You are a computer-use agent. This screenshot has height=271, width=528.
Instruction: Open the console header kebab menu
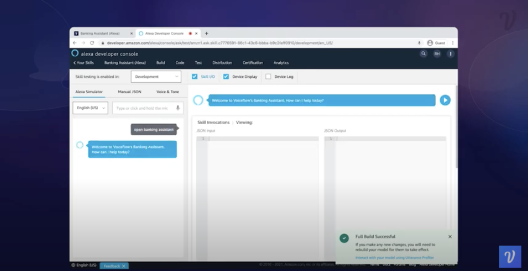point(451,54)
